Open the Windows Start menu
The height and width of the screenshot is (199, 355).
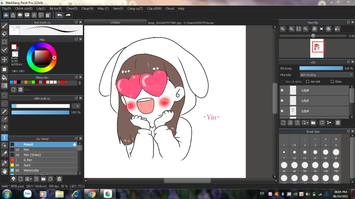click(x=7, y=194)
